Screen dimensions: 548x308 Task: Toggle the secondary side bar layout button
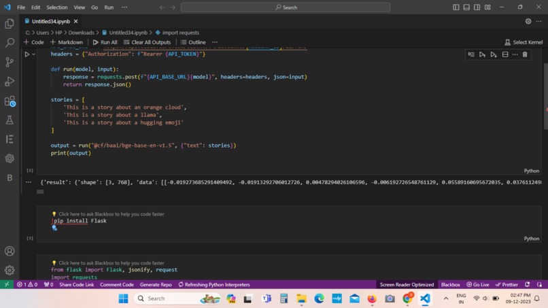477,7
